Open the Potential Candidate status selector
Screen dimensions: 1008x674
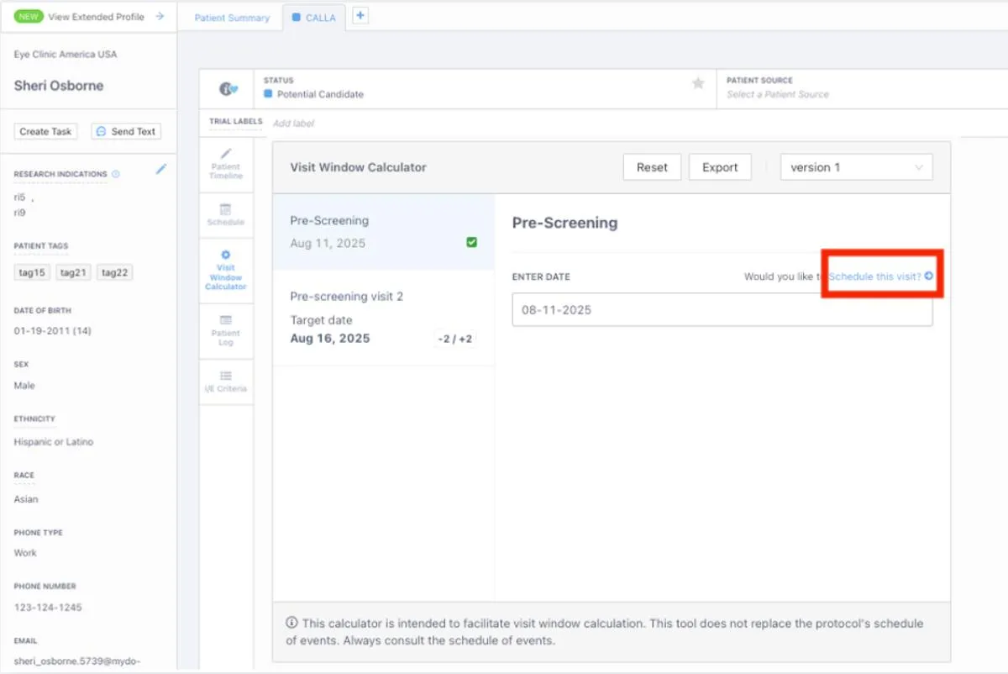pyautogui.click(x=320, y=94)
